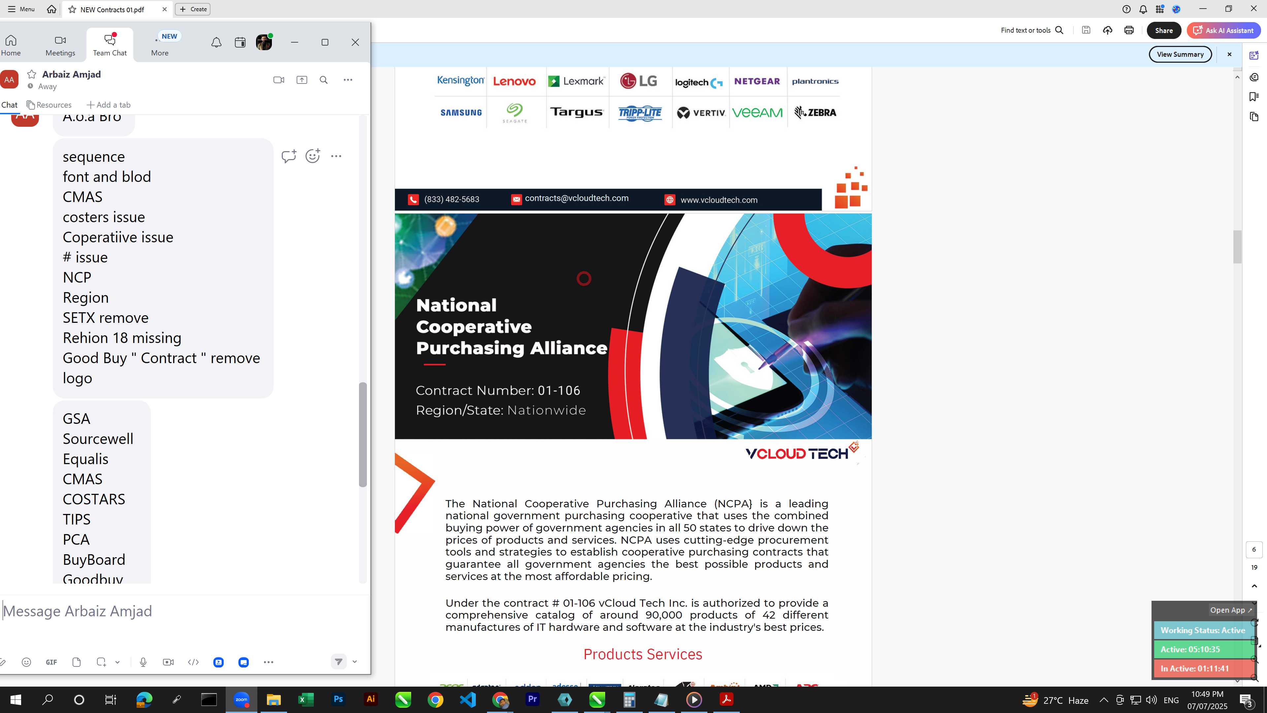Save the PDF document
The height and width of the screenshot is (713, 1267).
(1086, 30)
